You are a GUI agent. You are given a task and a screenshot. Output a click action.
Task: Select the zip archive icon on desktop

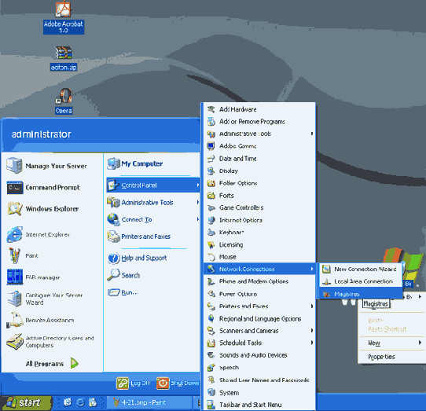point(64,53)
